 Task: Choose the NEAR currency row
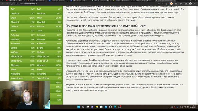pyautogui.click(x=56, y=91)
